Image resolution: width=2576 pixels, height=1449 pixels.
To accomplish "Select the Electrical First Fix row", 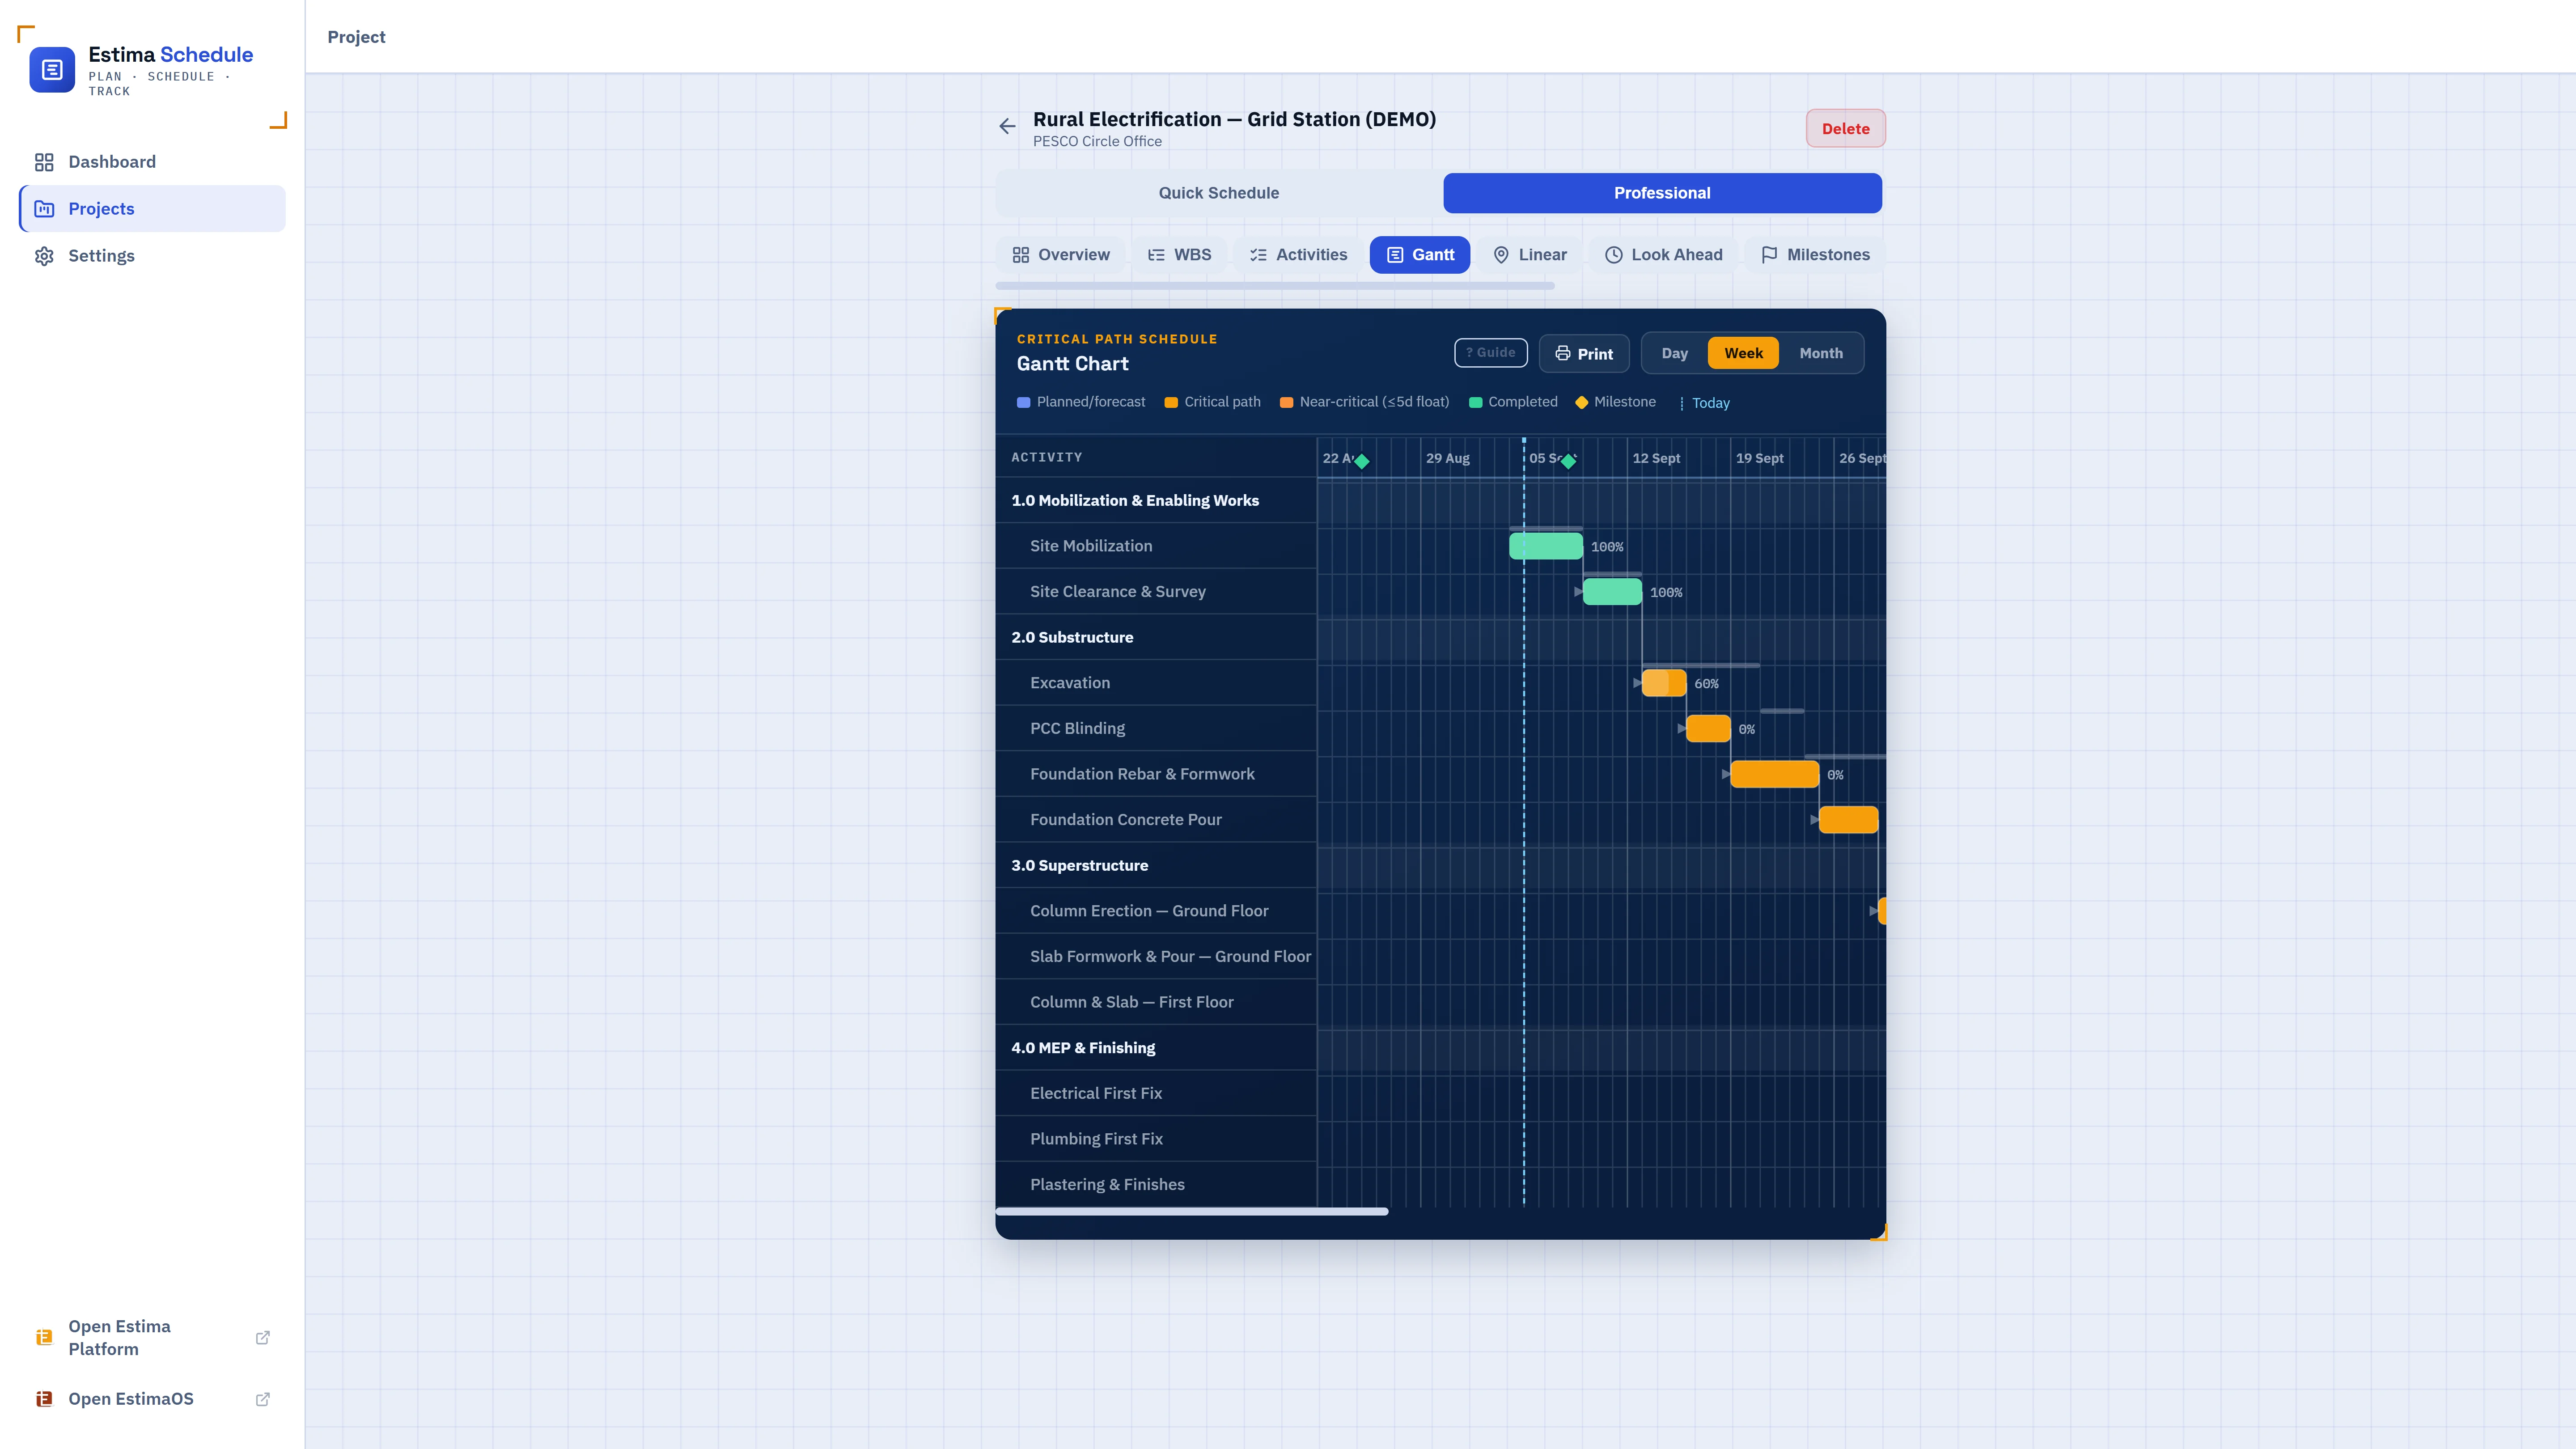I will pyautogui.click(x=1156, y=1093).
